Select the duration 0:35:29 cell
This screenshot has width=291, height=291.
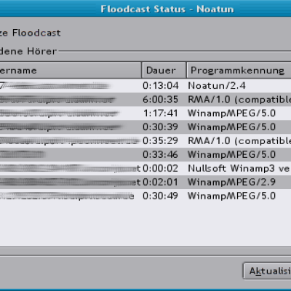point(160,140)
